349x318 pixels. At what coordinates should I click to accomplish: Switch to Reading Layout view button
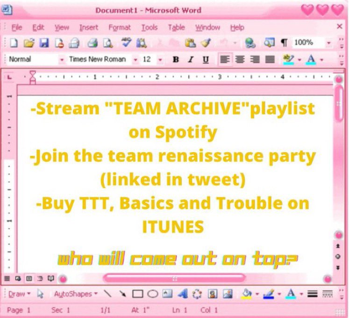tap(51, 278)
